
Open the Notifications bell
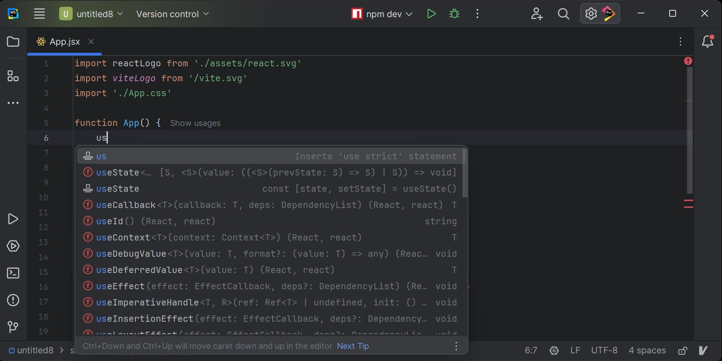pyautogui.click(x=708, y=42)
